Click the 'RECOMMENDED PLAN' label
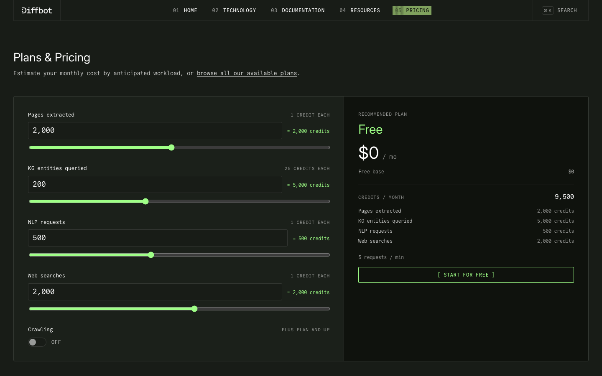This screenshot has height=376, width=602. (383, 114)
